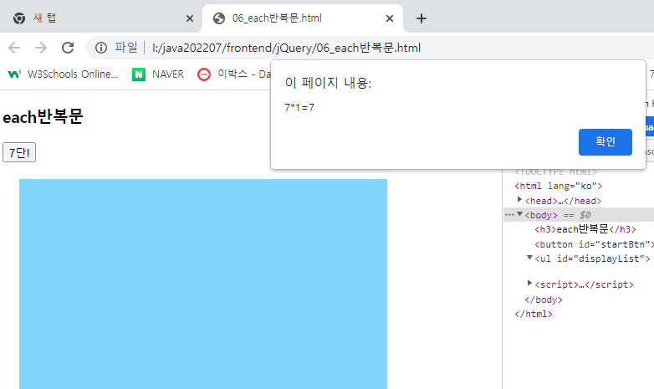
Task: Close the 새 탭 tab
Action: (189, 18)
